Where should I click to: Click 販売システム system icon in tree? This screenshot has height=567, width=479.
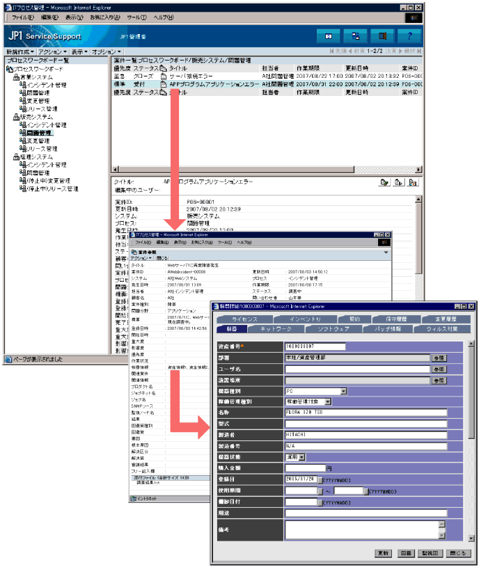[x=16, y=117]
